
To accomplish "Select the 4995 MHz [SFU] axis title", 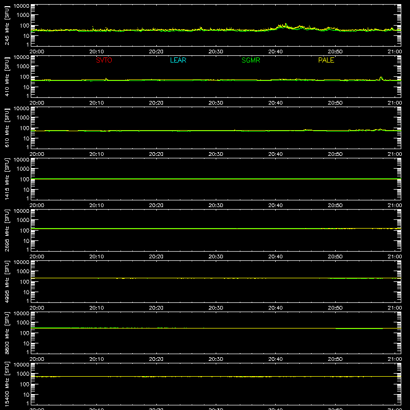I will tap(7, 281).
